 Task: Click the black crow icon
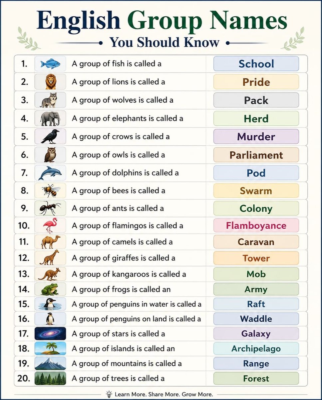[50, 136]
